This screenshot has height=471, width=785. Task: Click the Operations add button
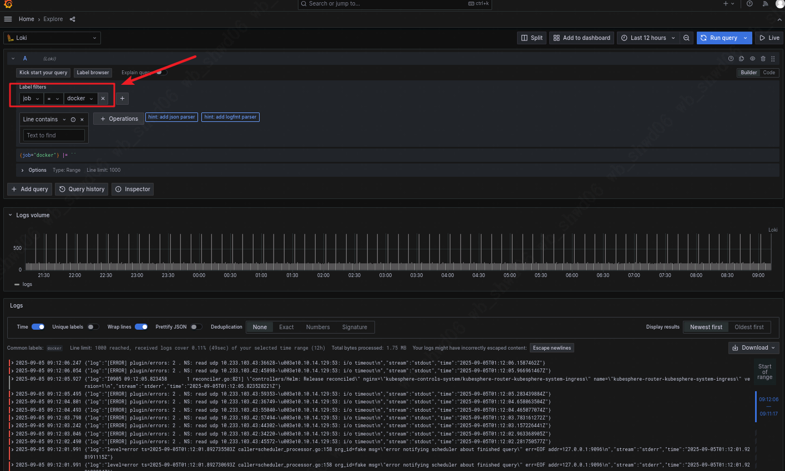(119, 119)
